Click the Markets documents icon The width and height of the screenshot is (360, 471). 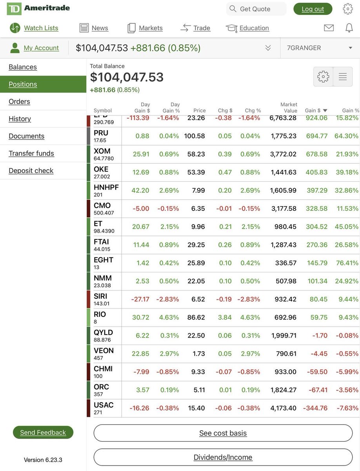(131, 28)
